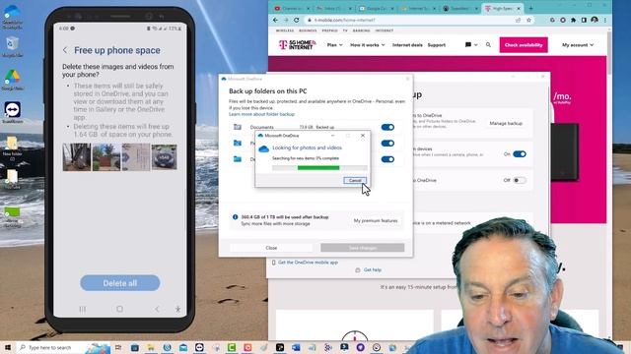
Task: Tap the accessibility icon in the phone navigation bar
Action: (177, 309)
